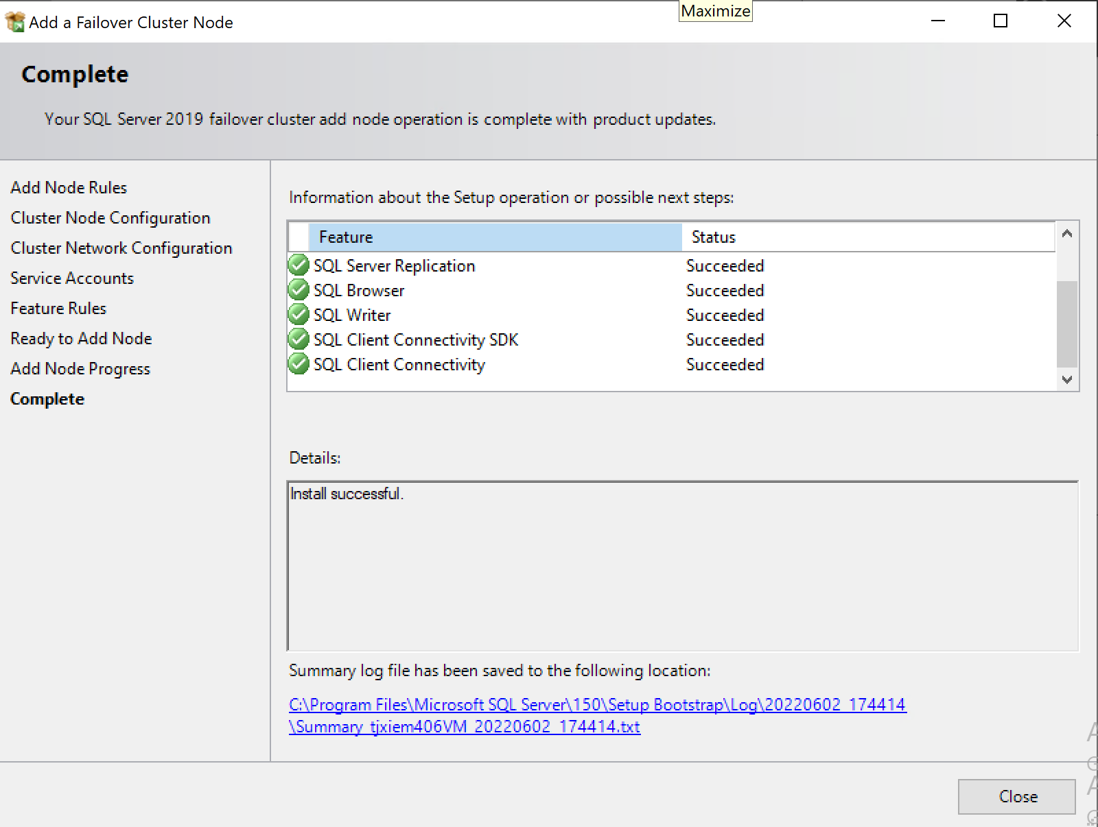This screenshot has width=1098, height=827.
Task: Go to Service Accounts step
Action: point(72,278)
